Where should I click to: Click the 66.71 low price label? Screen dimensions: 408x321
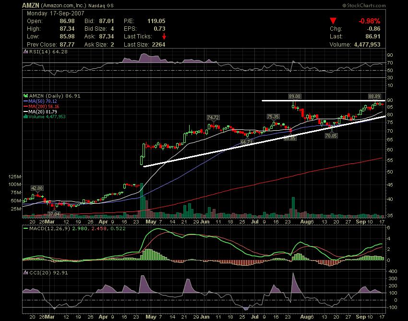pos(246,142)
